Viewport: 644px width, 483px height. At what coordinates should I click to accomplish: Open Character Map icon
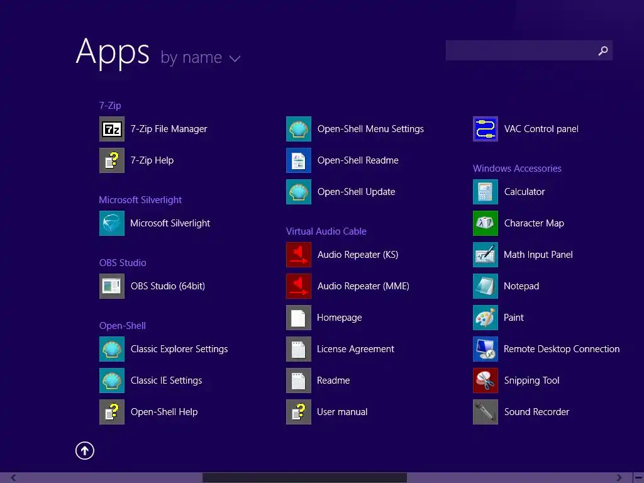coord(486,223)
